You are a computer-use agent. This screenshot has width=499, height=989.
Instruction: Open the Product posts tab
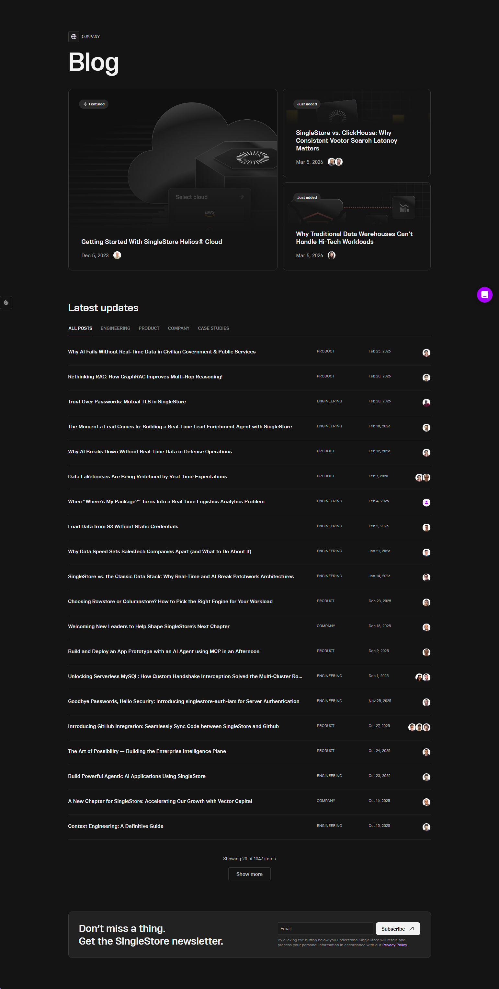click(x=149, y=328)
